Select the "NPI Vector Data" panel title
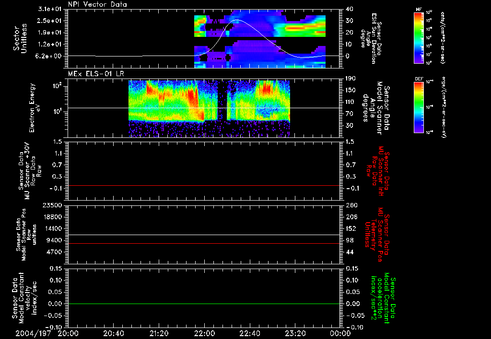491x339 pixels. [x=97, y=4]
